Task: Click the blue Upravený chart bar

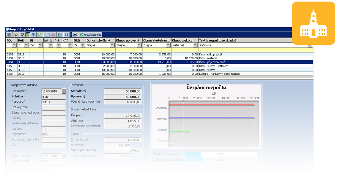Action: (212, 118)
